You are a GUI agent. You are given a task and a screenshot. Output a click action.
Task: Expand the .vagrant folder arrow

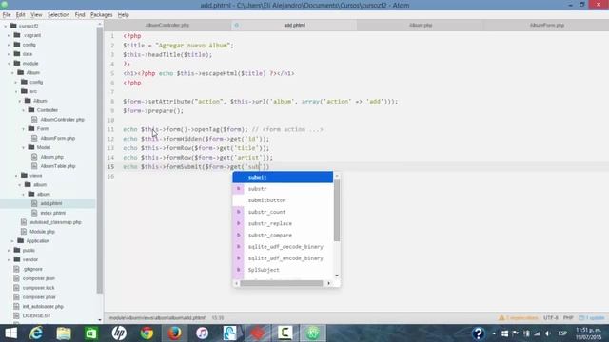point(9,35)
